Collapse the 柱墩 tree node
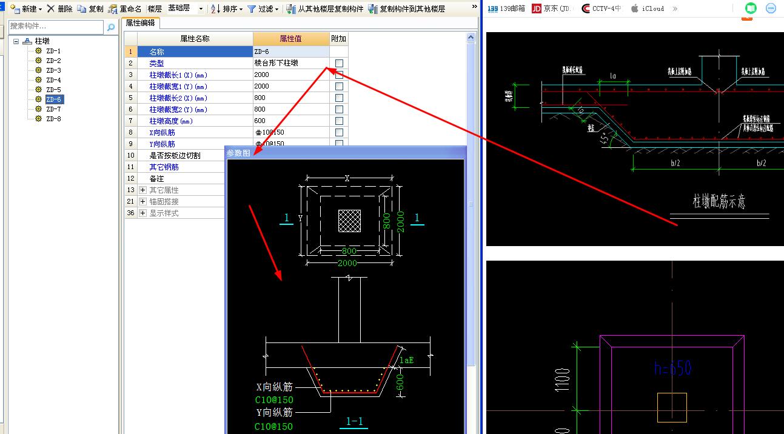784x434 pixels. 16,41
